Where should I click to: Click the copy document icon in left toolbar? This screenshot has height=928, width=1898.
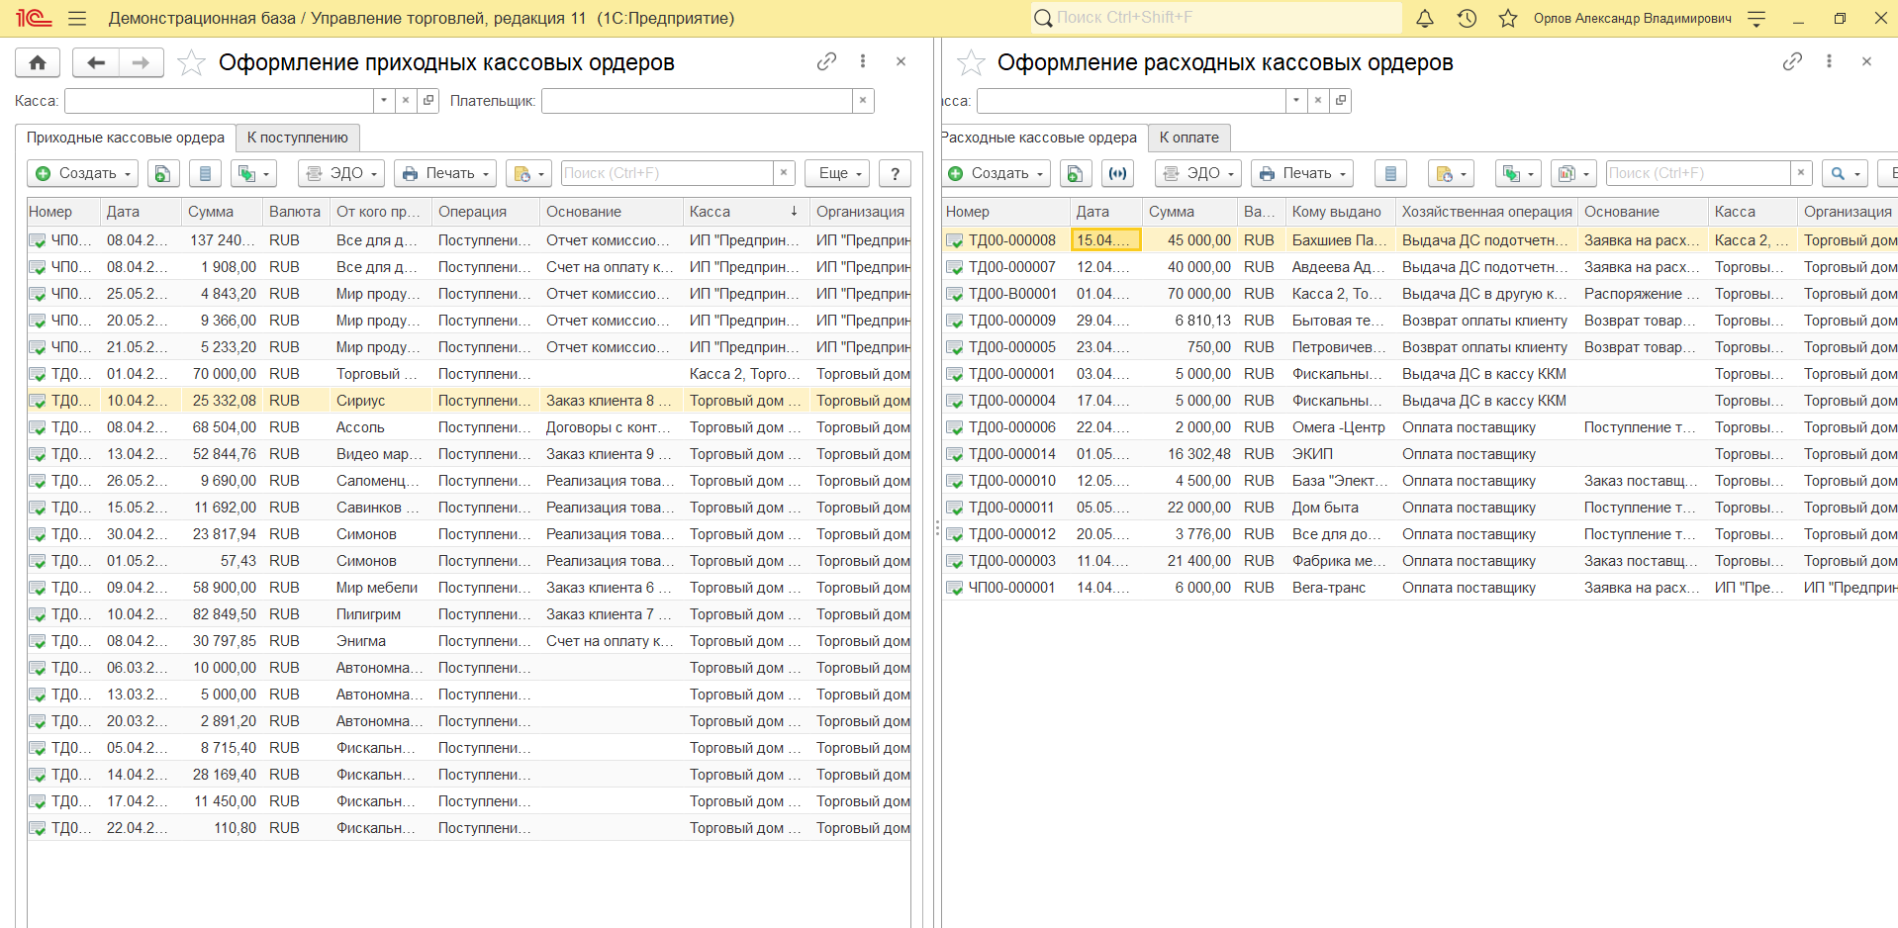[163, 173]
